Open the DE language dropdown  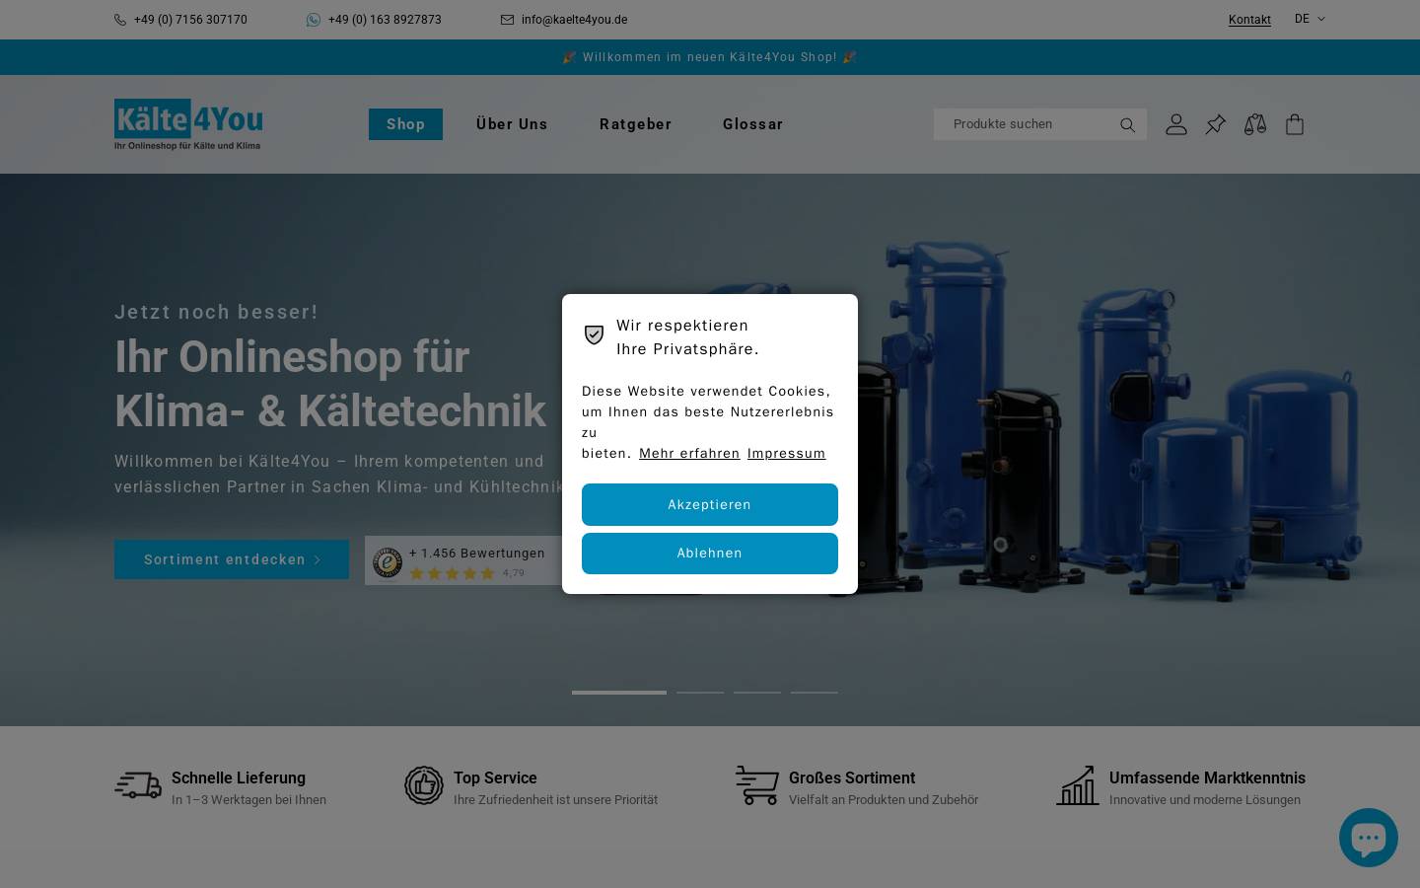tap(1310, 19)
